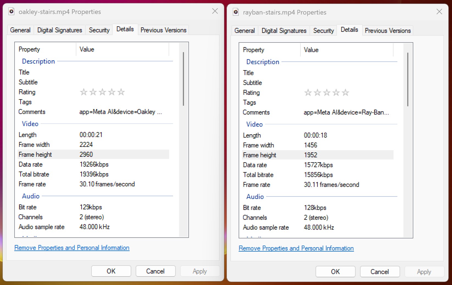Open Previous Versions tab in rayban window
The height and width of the screenshot is (285, 452).
[388, 30]
